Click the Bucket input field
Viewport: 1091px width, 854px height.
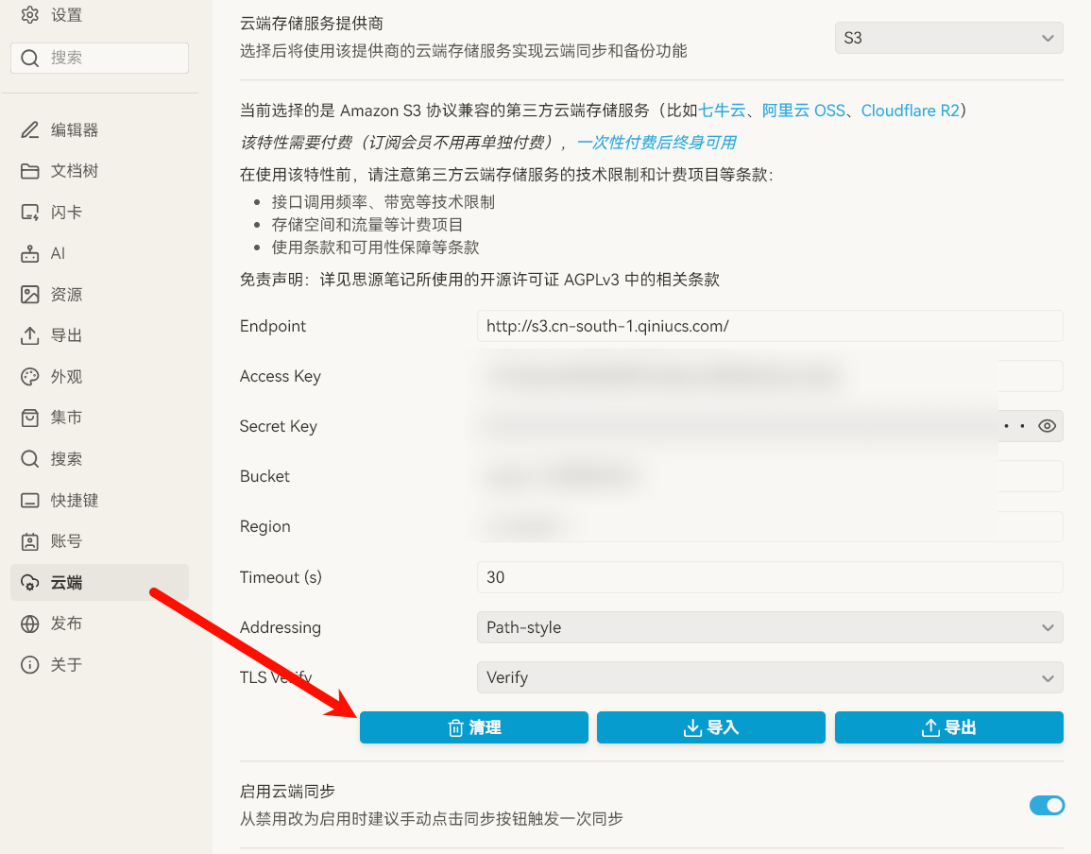pos(770,476)
